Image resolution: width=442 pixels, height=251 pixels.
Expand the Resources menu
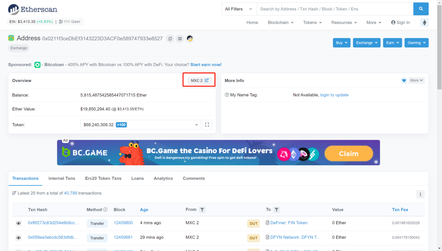[344, 22]
